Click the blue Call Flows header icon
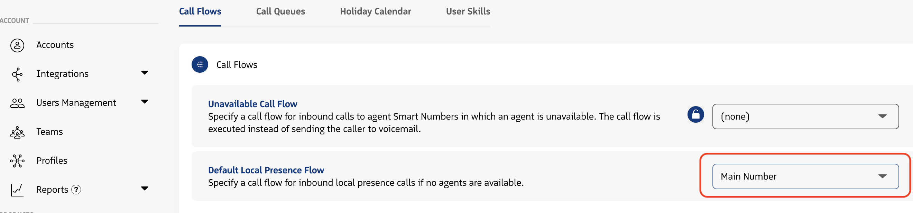This screenshot has width=913, height=213. (200, 65)
